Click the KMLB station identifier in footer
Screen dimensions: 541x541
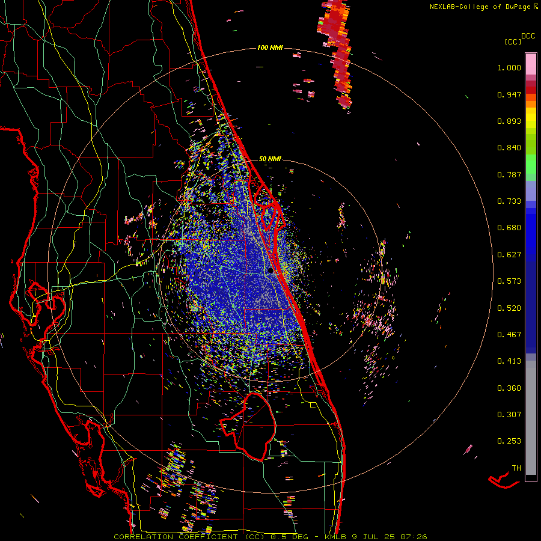coord(335,537)
